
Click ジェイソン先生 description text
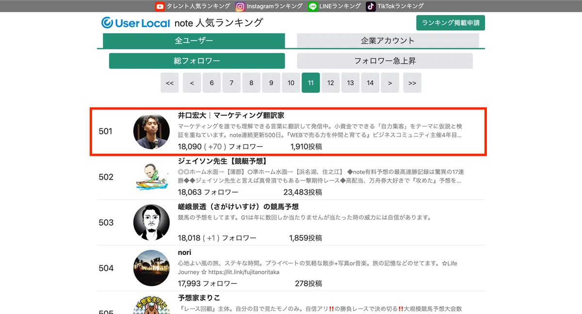[x=320, y=176]
